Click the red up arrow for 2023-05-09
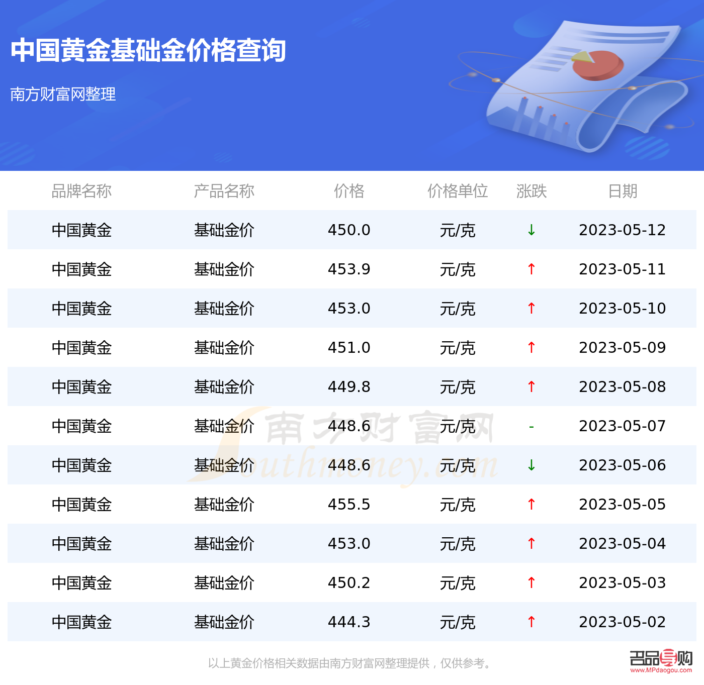 pos(531,347)
